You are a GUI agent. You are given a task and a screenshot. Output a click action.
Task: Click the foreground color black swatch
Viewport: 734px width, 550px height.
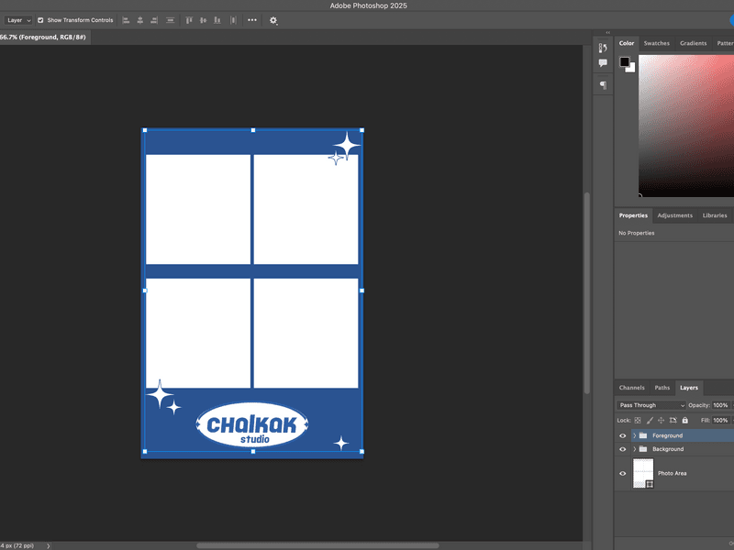pyautogui.click(x=625, y=61)
